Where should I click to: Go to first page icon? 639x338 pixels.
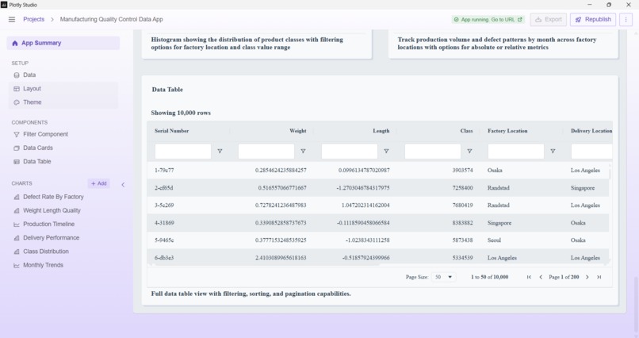click(529, 277)
